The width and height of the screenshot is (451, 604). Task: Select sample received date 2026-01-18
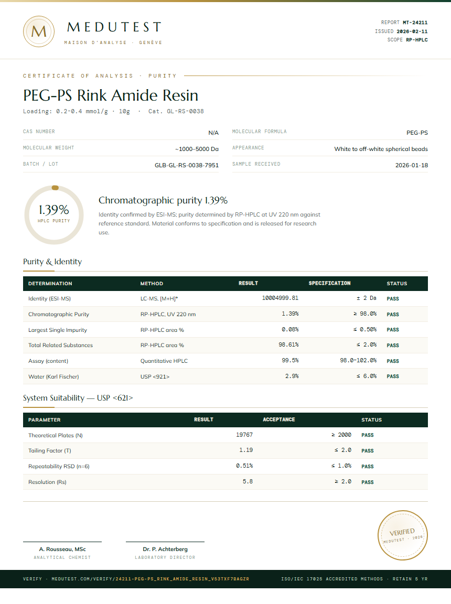[x=412, y=165]
